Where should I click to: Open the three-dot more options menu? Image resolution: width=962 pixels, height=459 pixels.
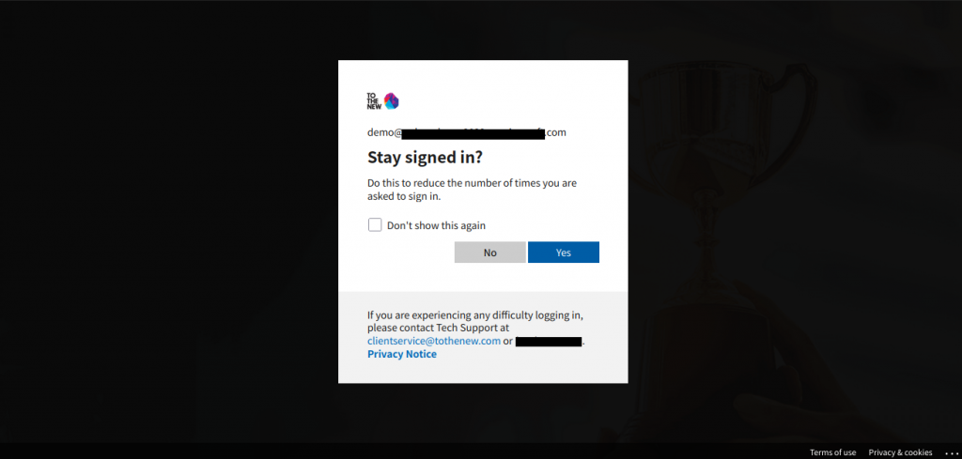(x=951, y=452)
